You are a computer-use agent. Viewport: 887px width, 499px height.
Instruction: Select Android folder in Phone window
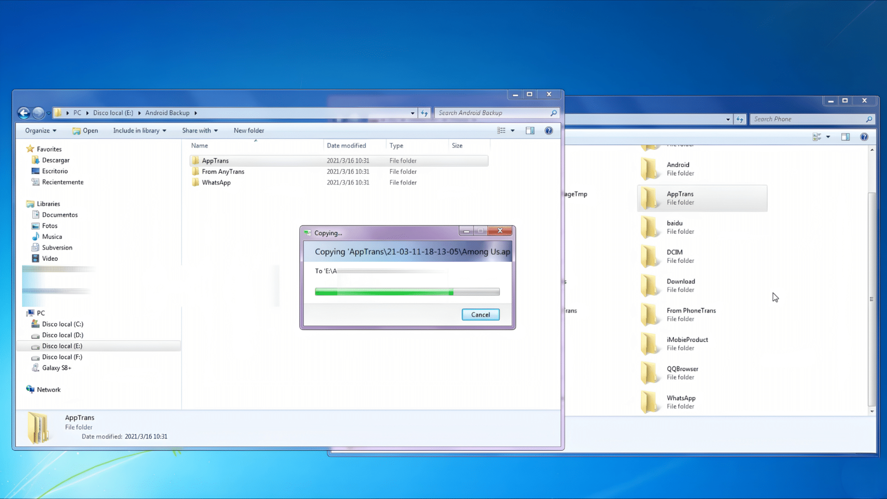[x=702, y=169]
